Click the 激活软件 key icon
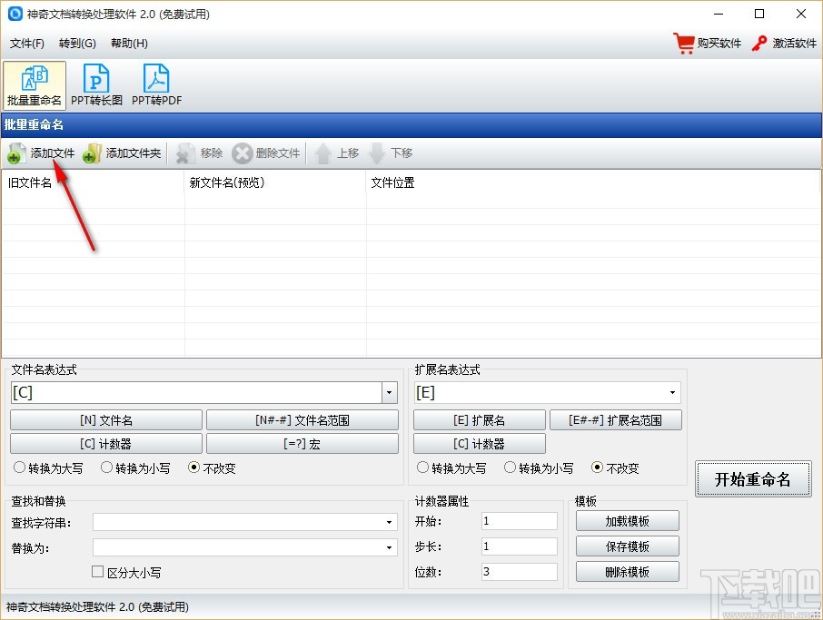Viewport: 823px width, 620px height. point(759,43)
